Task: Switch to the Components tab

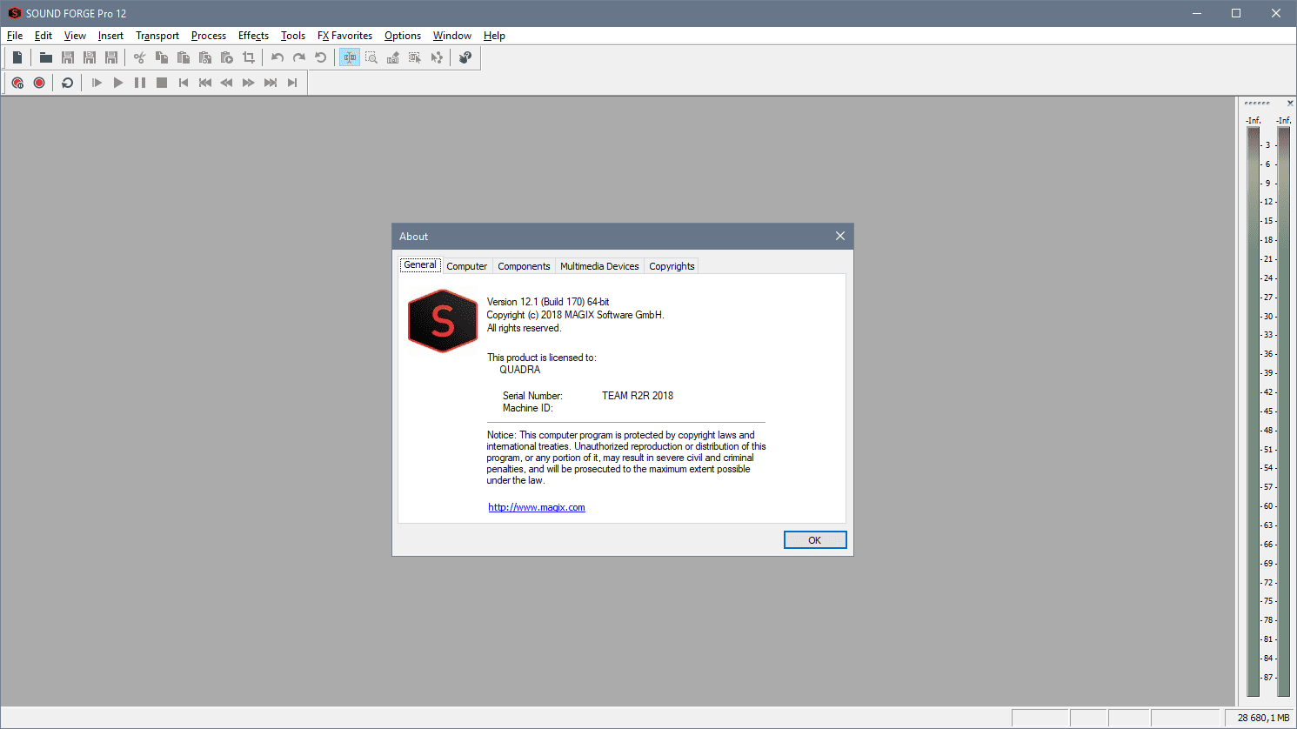Action: point(524,266)
